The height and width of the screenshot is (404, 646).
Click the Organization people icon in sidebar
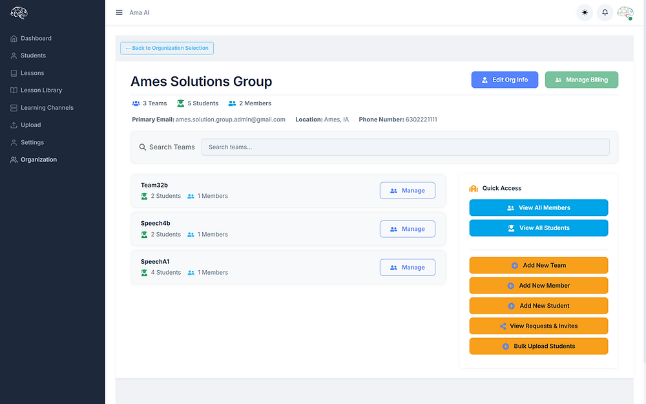point(14,160)
